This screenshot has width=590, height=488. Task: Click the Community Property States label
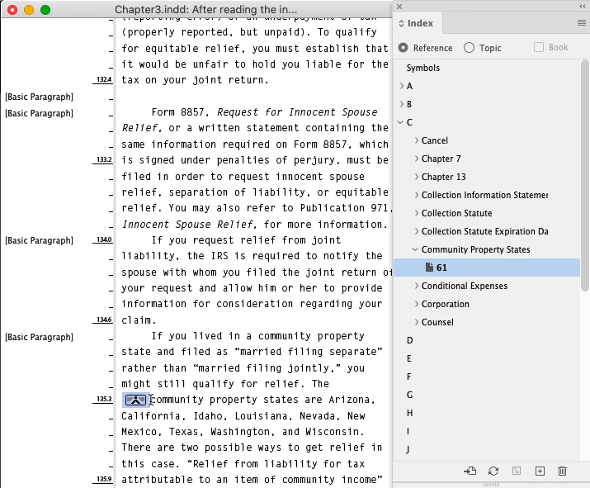[475, 249]
